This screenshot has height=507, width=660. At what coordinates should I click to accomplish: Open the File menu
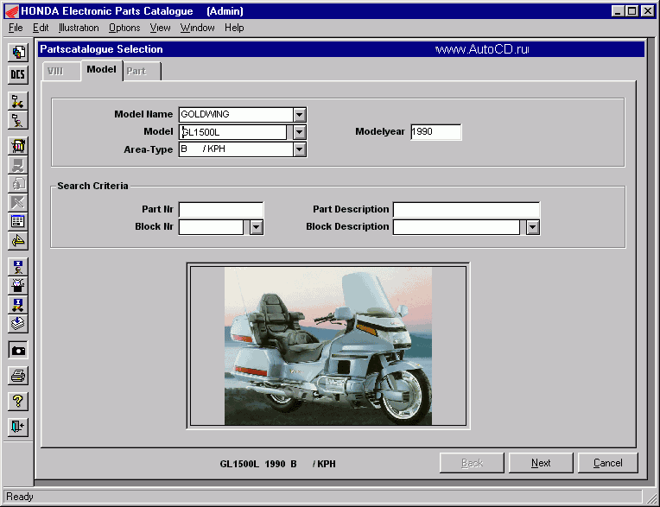[x=16, y=28]
